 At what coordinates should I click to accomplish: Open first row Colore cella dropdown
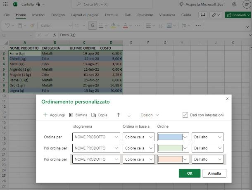pyautogui.click(x=138, y=137)
